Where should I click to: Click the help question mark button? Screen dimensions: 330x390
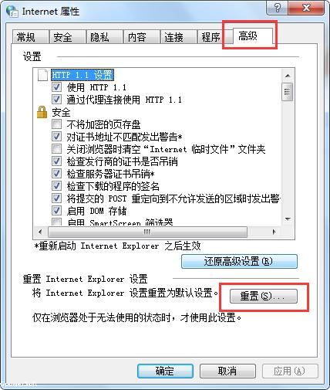tap(278, 8)
